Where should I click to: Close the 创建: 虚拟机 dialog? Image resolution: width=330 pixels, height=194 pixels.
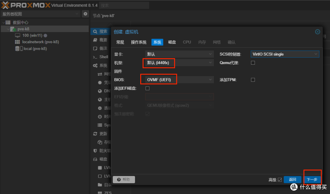click(x=317, y=32)
